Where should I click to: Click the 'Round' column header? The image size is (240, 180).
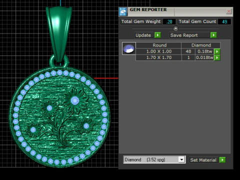158,45
